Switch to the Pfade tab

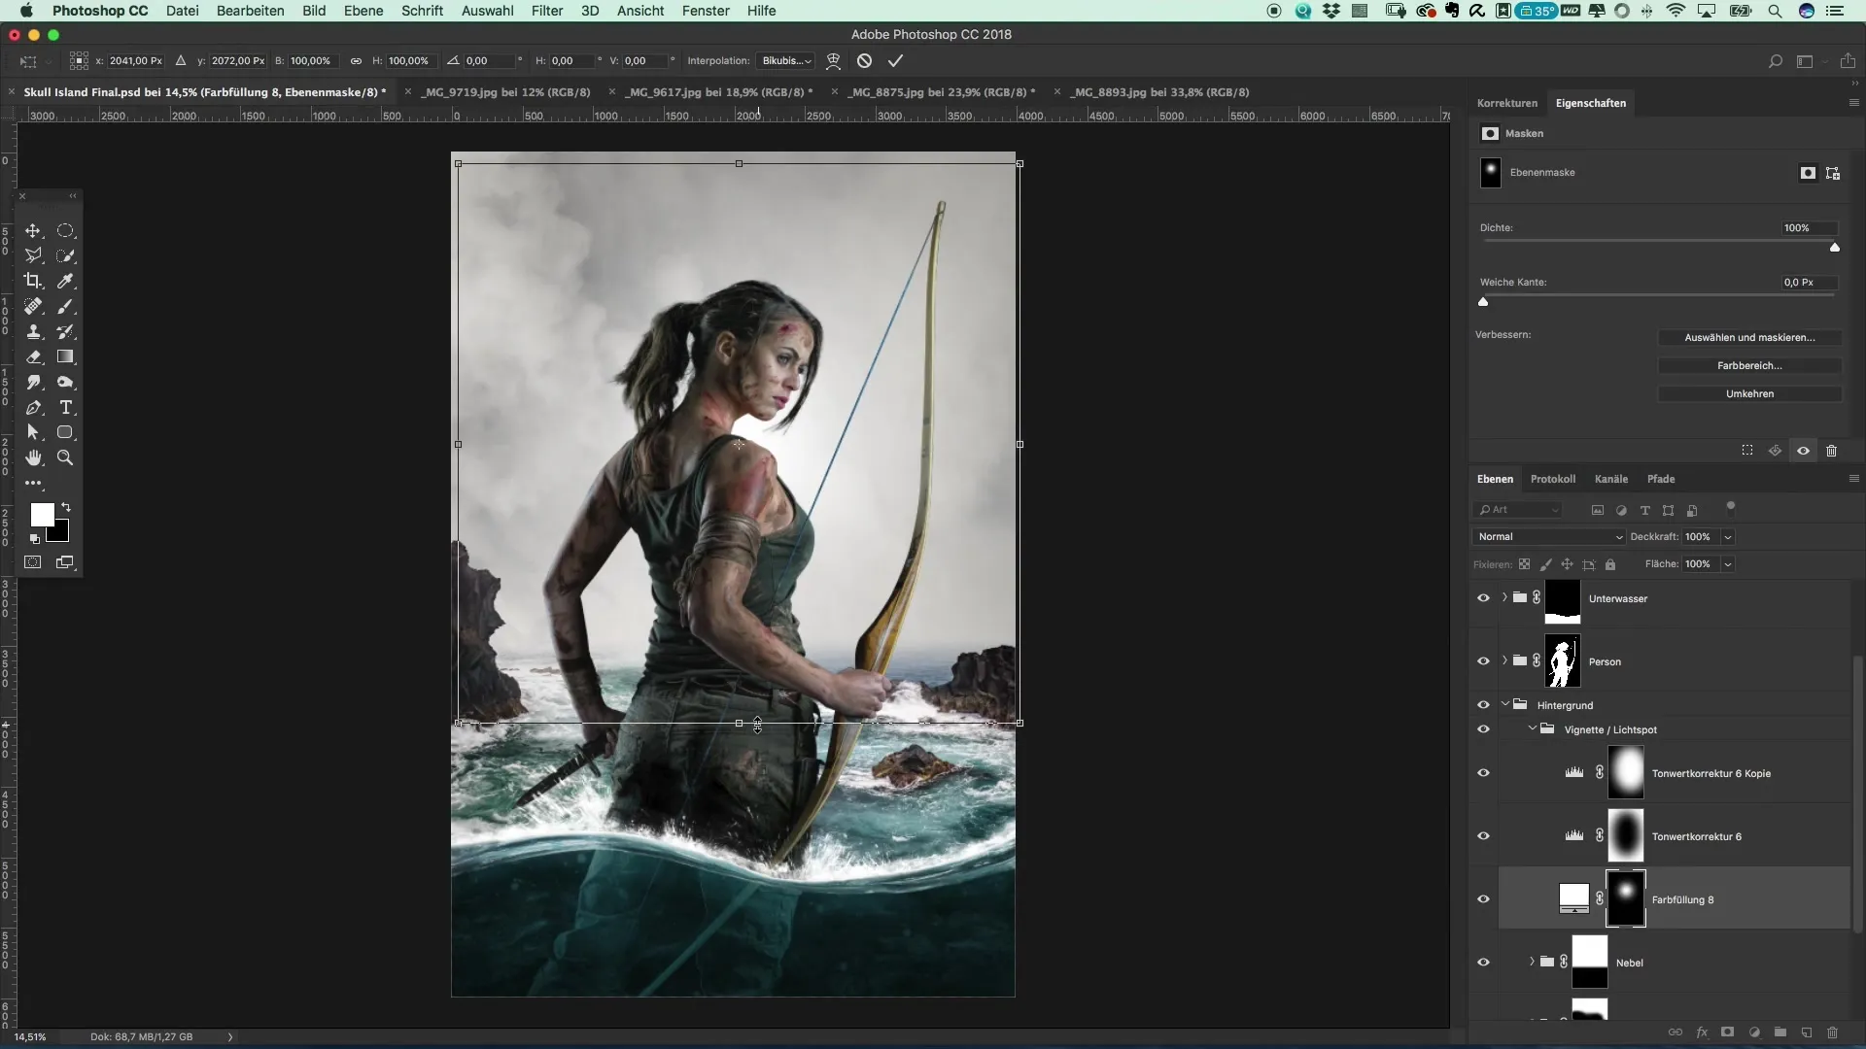click(x=1661, y=479)
